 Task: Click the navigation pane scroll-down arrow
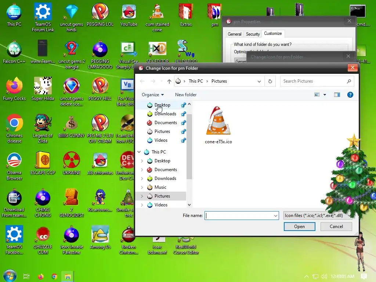(189, 205)
